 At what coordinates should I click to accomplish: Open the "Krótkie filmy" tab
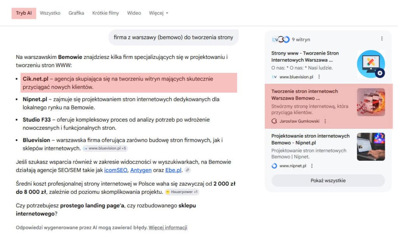105,13
